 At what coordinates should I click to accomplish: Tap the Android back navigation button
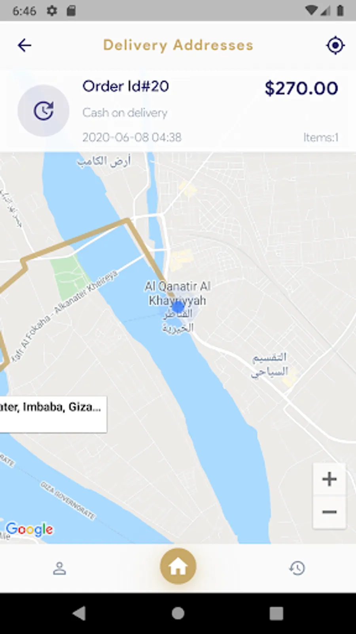(x=80, y=613)
